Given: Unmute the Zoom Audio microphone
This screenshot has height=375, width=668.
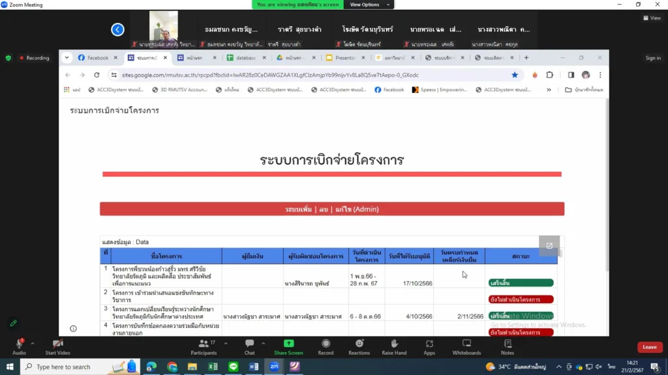Looking at the screenshot, I should tap(19, 346).
